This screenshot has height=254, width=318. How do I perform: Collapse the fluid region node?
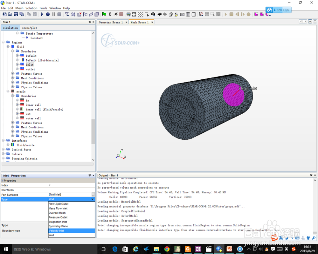click(x=8, y=47)
